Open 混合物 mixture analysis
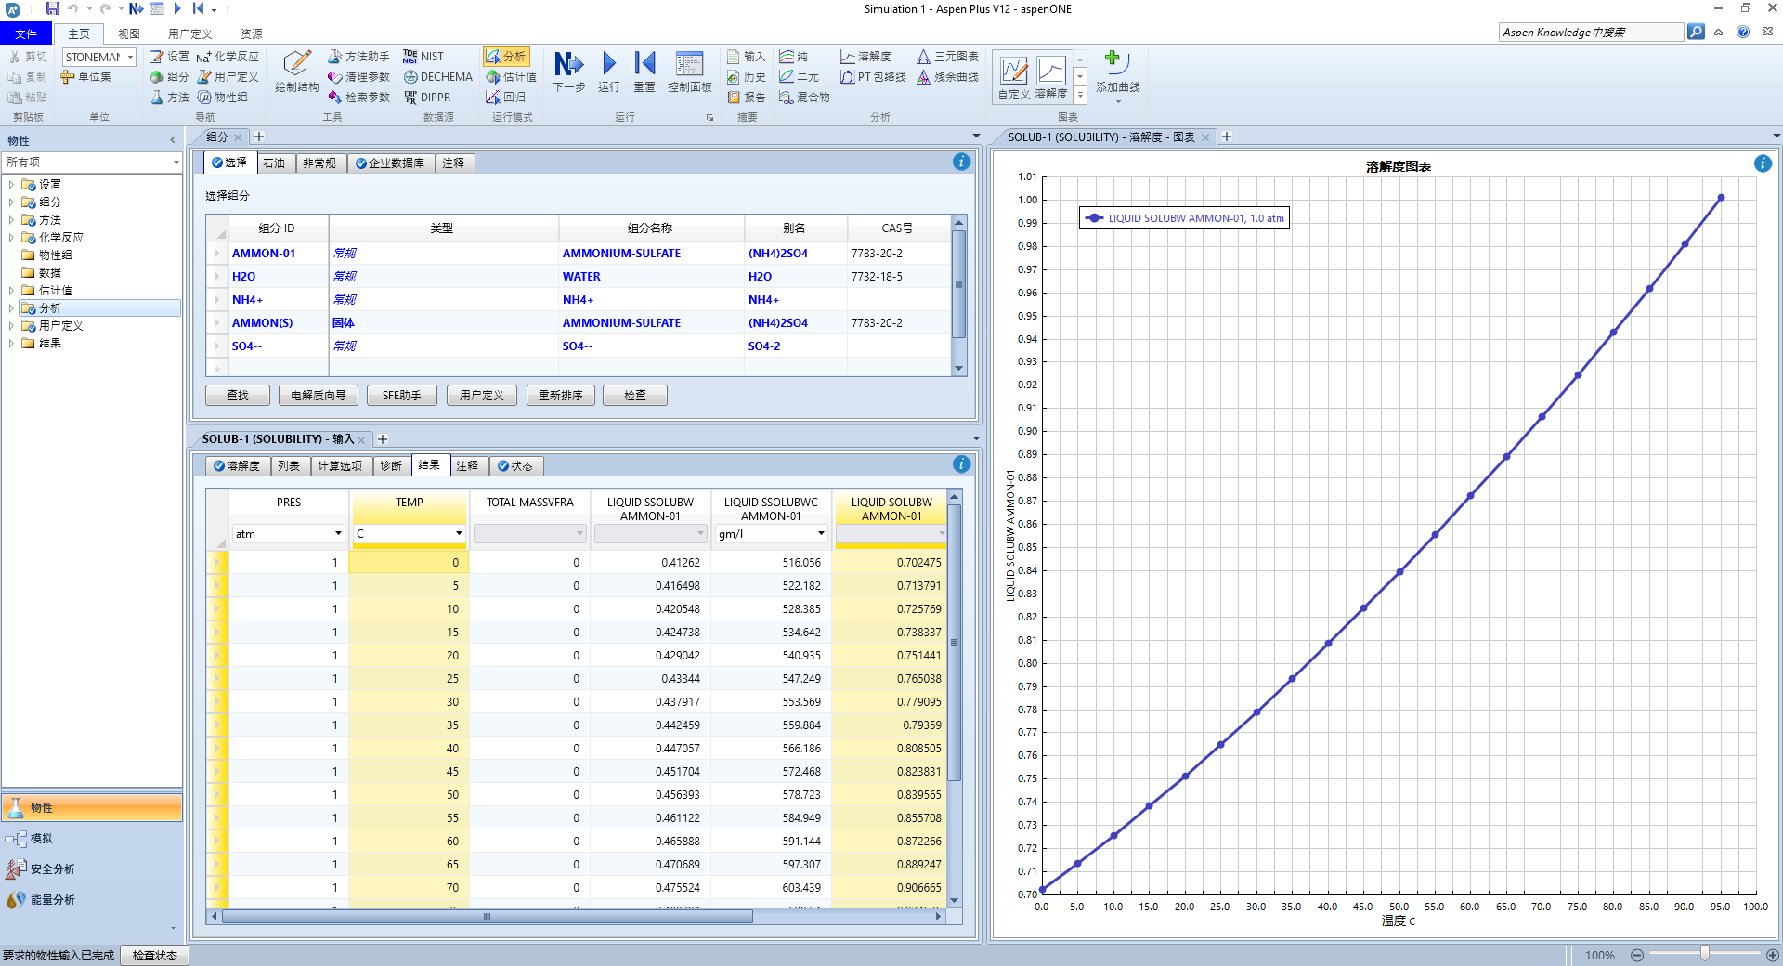1783x966 pixels. 804,98
